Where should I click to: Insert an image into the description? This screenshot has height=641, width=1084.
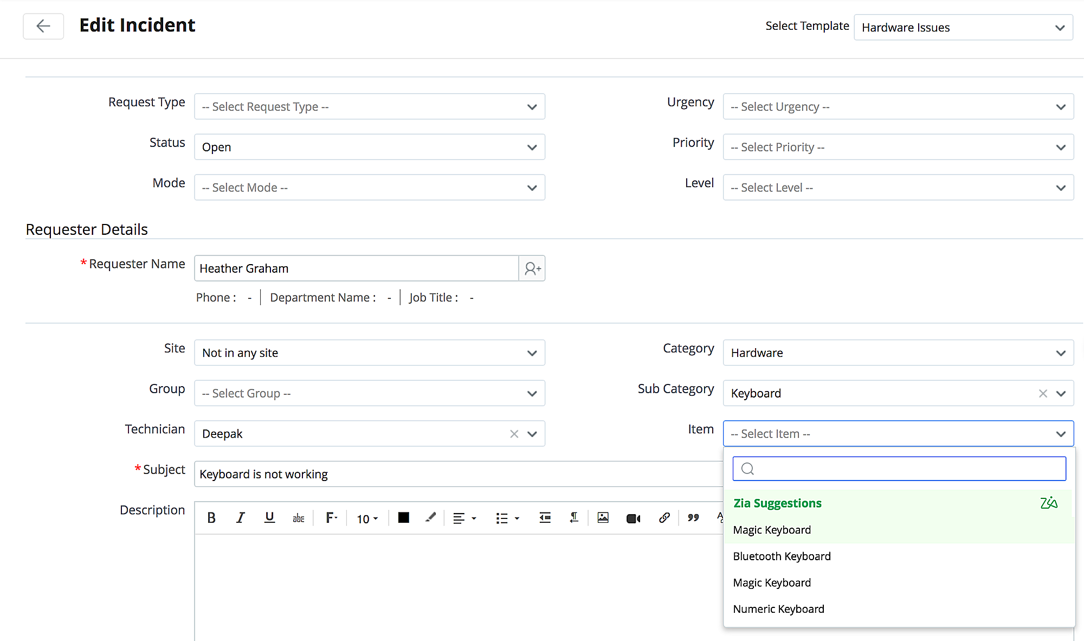pos(603,518)
